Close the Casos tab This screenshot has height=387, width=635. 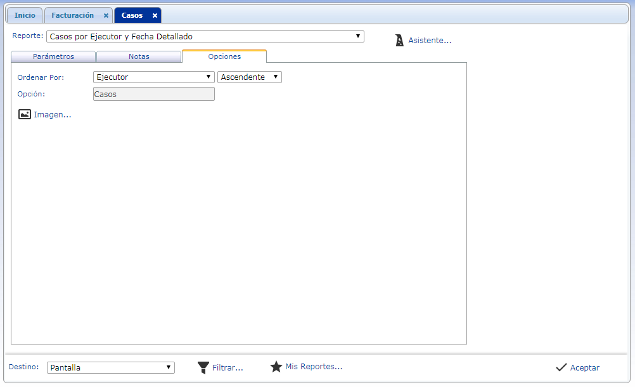155,15
